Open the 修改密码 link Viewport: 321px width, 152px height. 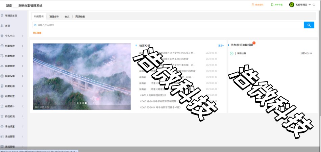click(259, 5)
